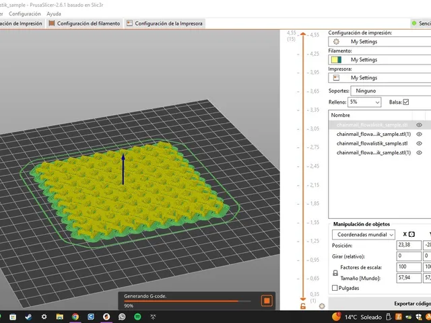Viewport: 431px width, 323px height.
Task: Click the weather widget showing 14°C Soleado
Action: 357,317
